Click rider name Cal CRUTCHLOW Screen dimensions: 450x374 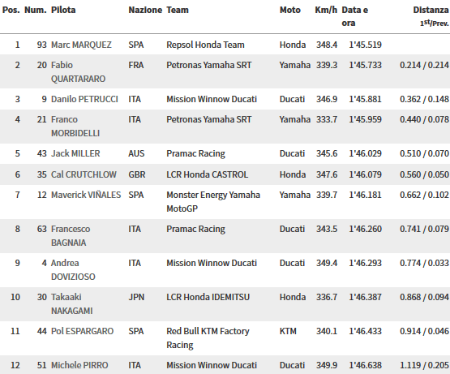(x=84, y=174)
